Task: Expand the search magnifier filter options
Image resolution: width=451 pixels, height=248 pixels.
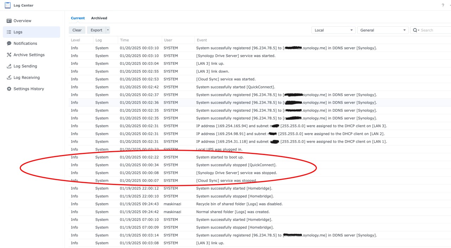Action: 416,30
